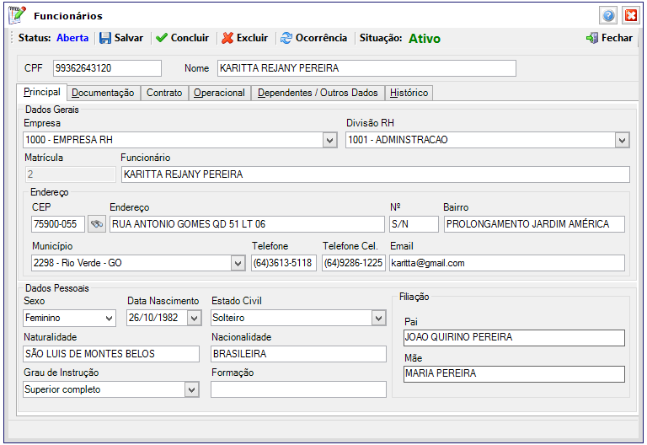Click the CEP lookup icon button
The image size is (647, 445).
point(97,224)
